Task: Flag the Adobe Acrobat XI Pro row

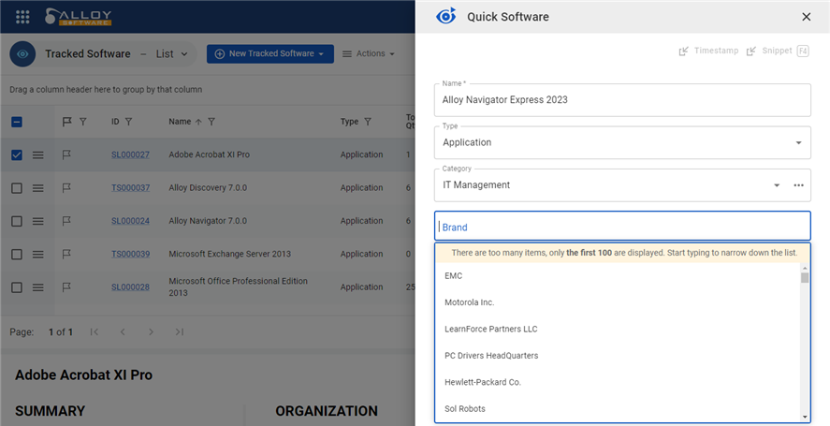Action: (x=66, y=154)
